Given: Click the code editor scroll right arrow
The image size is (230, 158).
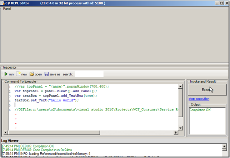Looking at the screenshot, I should (176, 133).
